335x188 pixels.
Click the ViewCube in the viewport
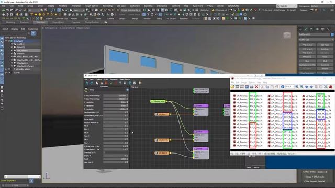(x=287, y=35)
